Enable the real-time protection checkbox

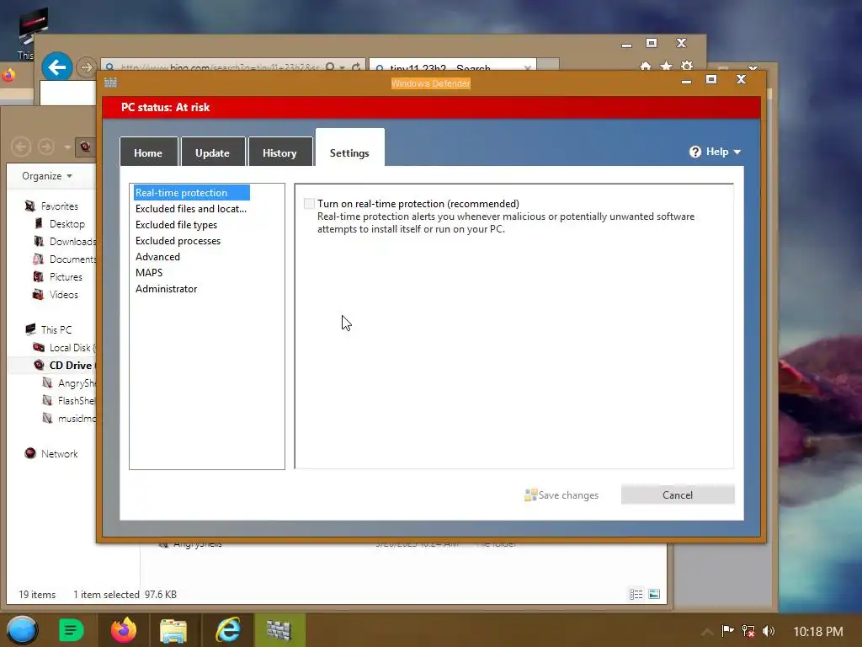[x=309, y=204]
